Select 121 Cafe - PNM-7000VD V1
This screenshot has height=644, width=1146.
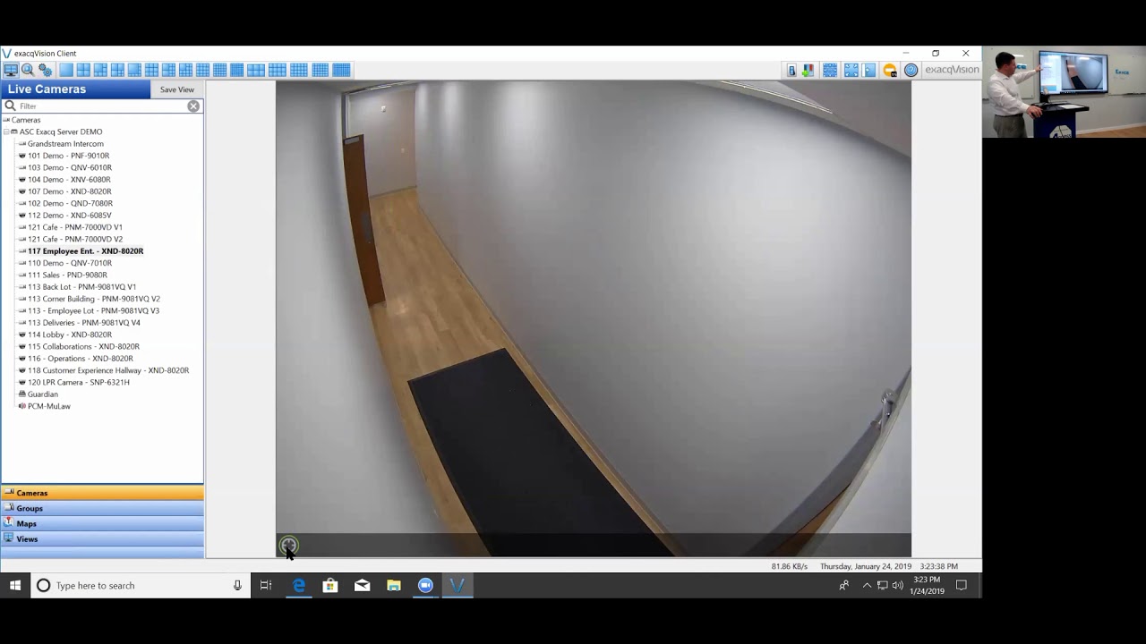click(x=75, y=227)
